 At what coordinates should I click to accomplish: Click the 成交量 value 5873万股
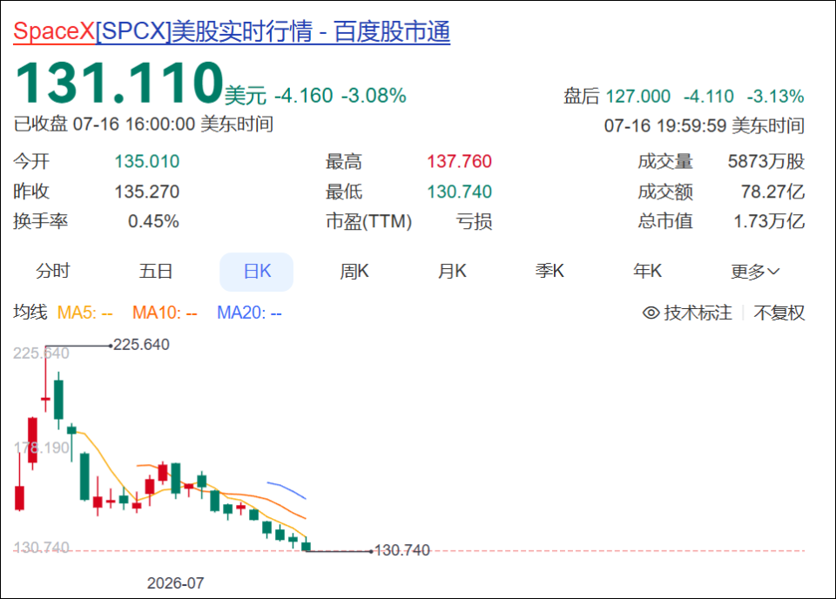[x=766, y=161]
